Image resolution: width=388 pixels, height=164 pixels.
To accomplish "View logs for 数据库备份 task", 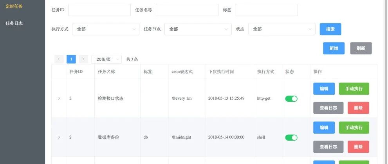I will [328, 147].
